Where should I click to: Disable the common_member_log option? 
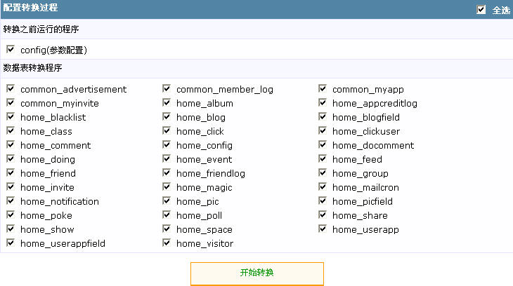pyautogui.click(x=167, y=89)
